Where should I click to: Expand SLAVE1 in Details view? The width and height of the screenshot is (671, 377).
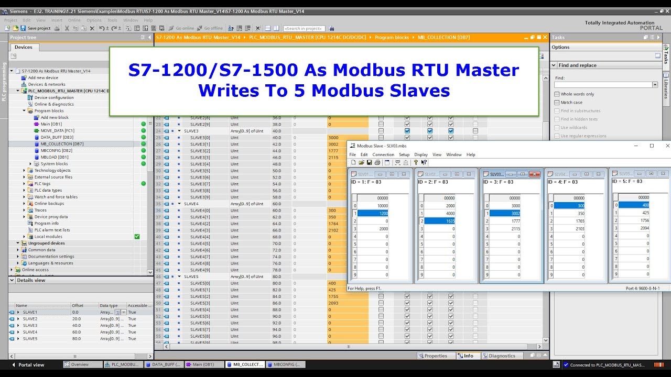coord(18,312)
